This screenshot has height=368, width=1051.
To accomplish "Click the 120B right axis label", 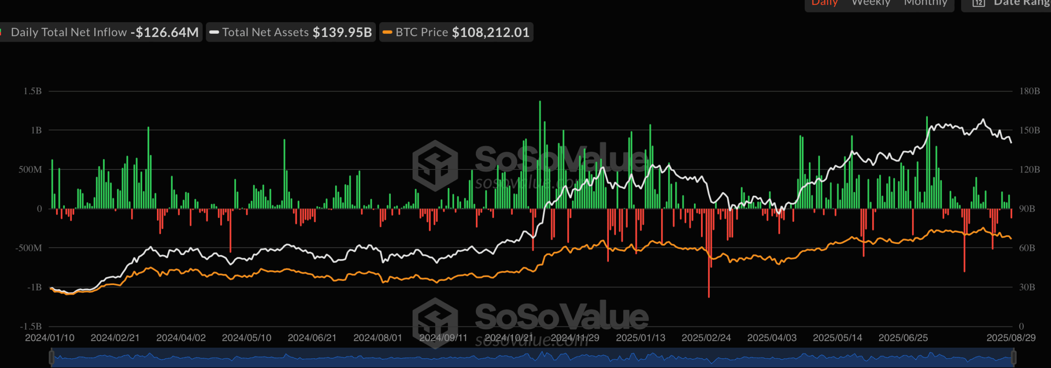I will tap(1029, 169).
